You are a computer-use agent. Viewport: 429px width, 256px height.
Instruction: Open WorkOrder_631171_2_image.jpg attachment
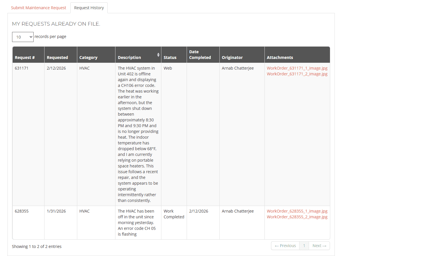[297, 74]
